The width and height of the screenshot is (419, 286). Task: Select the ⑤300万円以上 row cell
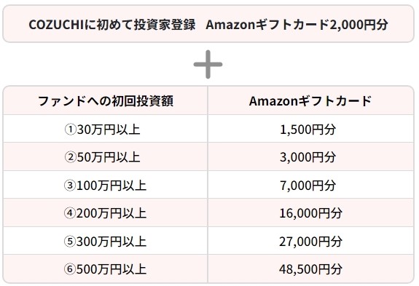(106, 241)
